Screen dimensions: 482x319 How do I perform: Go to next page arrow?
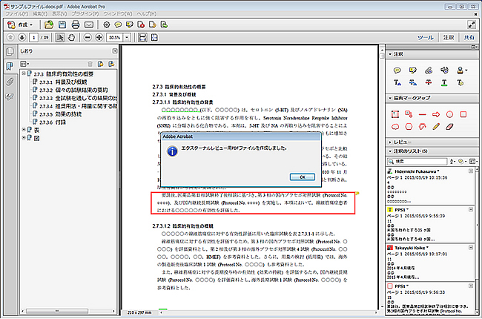[22, 38]
